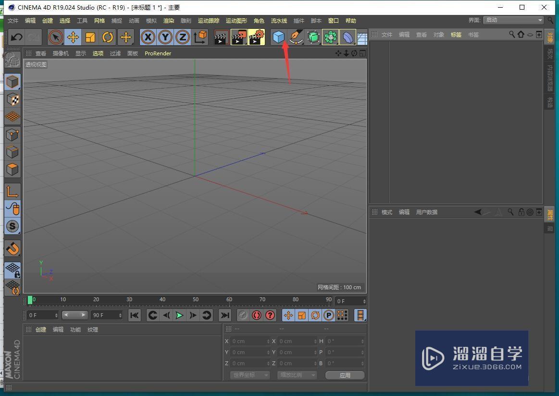Expand the 世界坐标 dropdown
The width and height of the screenshot is (559, 396).
250,375
